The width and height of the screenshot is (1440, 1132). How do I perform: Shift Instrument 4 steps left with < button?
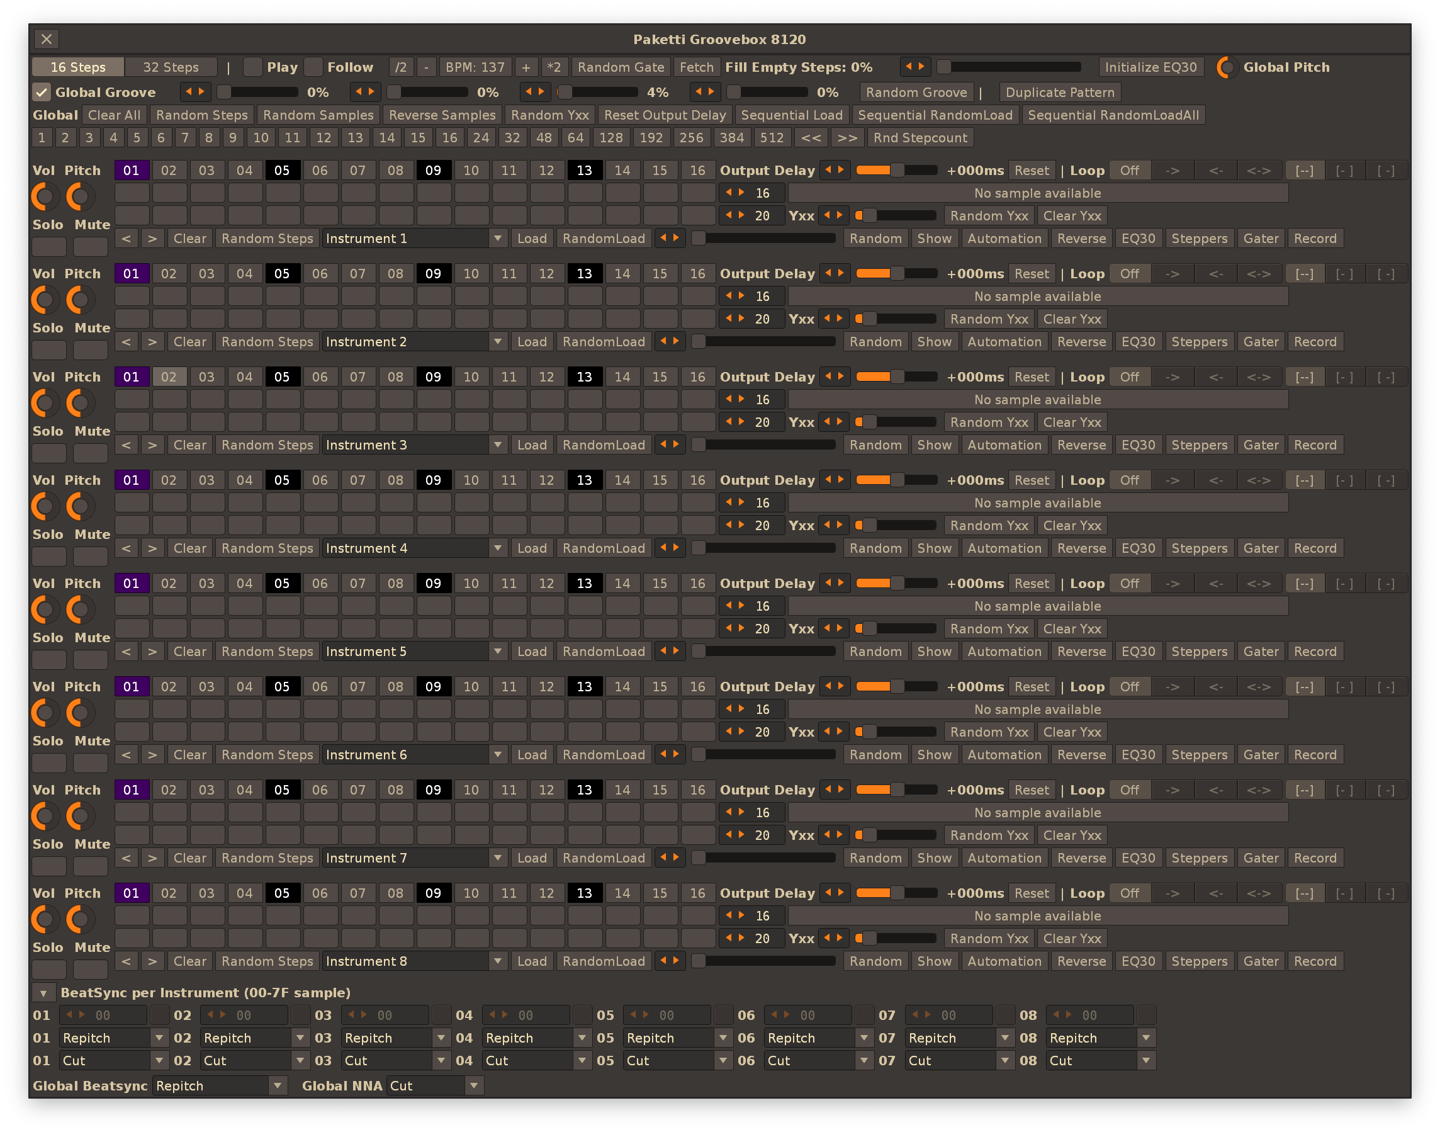coord(127,548)
